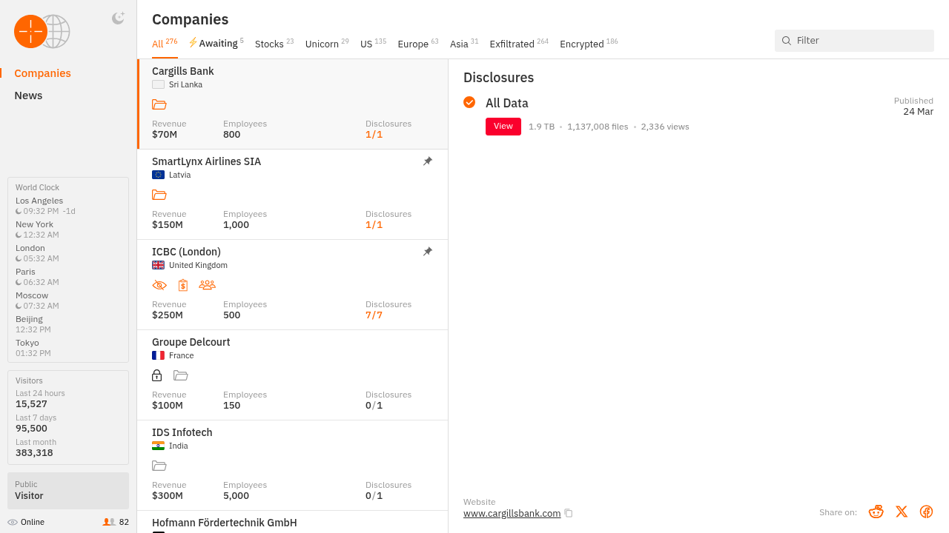Click SmartLynx Airlines folder icon
Image resolution: width=949 pixels, height=533 pixels.
point(159,195)
